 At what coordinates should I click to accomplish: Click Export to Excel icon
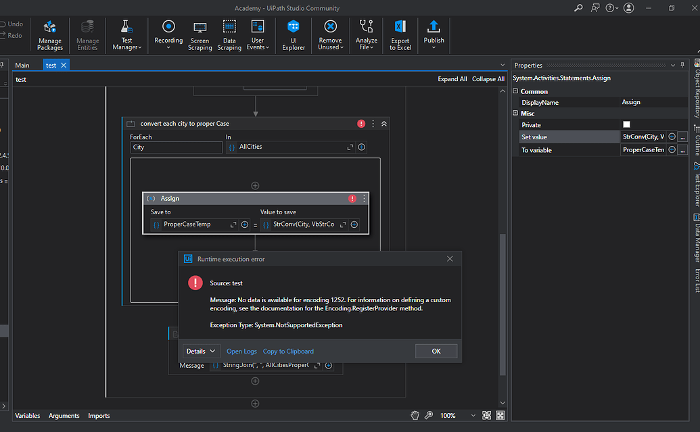[x=400, y=34]
